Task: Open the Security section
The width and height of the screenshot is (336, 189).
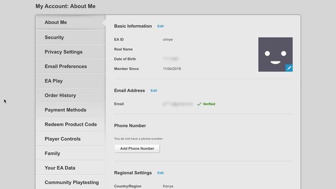Action: [x=70, y=37]
